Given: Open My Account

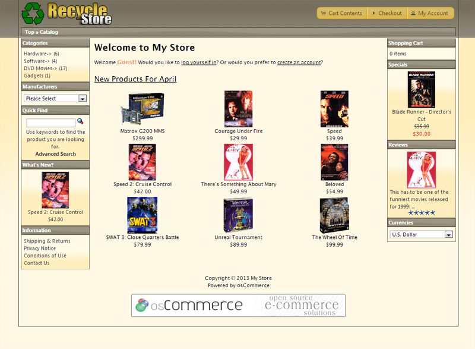Looking at the screenshot, I should coord(430,13).
